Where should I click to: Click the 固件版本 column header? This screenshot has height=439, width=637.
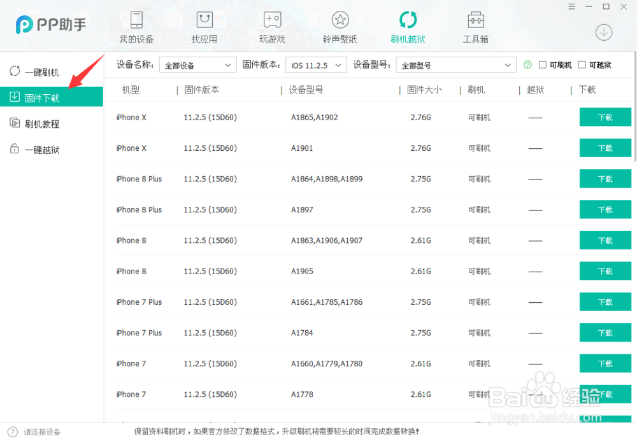tap(201, 90)
